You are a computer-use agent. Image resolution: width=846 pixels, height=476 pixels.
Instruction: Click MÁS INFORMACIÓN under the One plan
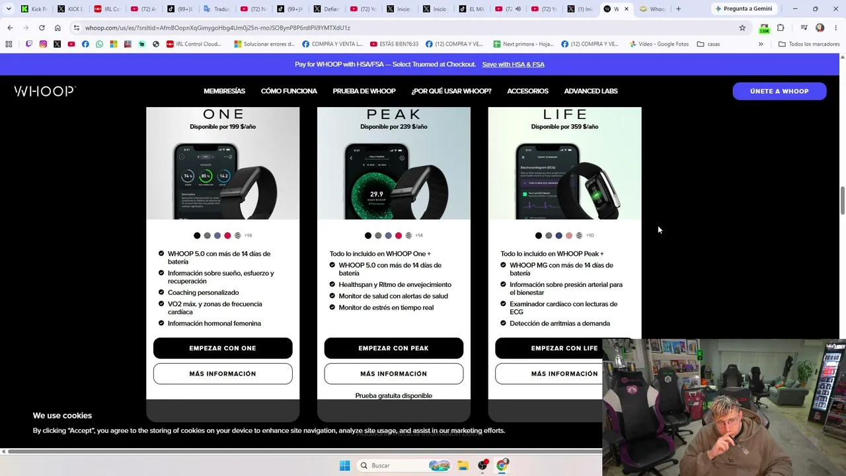tap(223, 374)
